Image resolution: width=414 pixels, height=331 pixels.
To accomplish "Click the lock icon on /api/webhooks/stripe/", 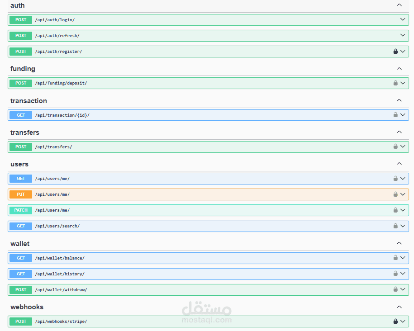I will pyautogui.click(x=395, y=321).
